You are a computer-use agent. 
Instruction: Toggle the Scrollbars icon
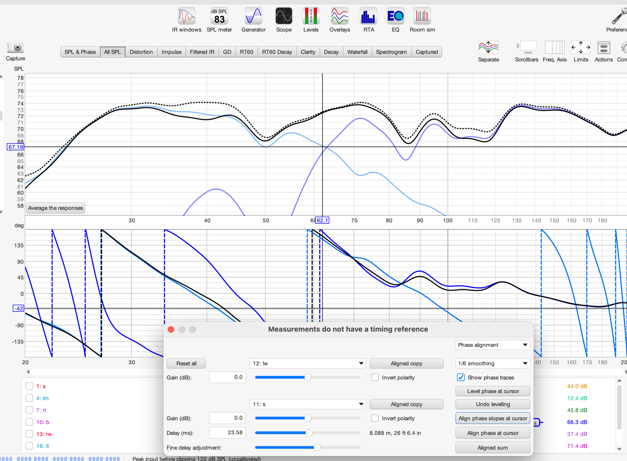527,48
